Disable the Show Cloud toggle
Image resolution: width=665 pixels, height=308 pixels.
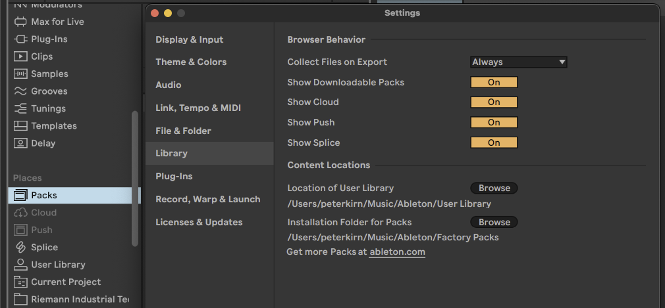point(494,102)
